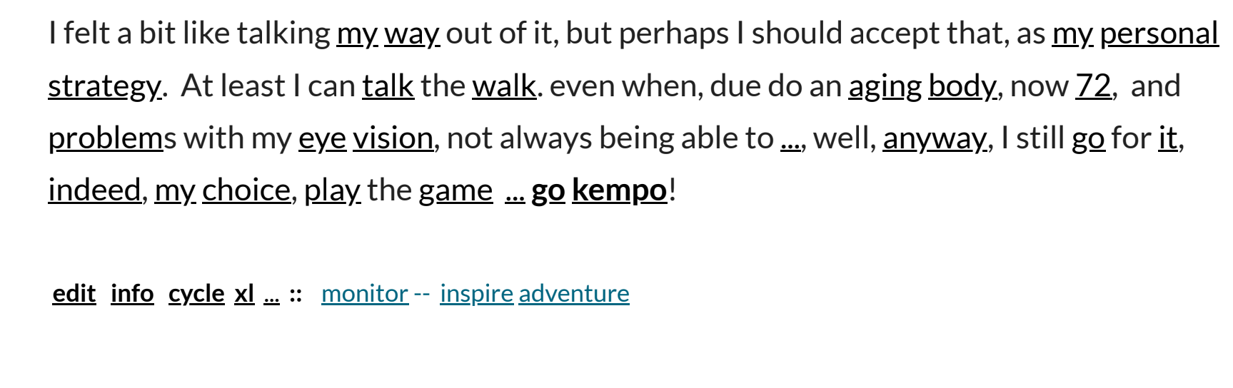Open the 'edit' link
This screenshot has height=388, width=1233.
click(74, 294)
